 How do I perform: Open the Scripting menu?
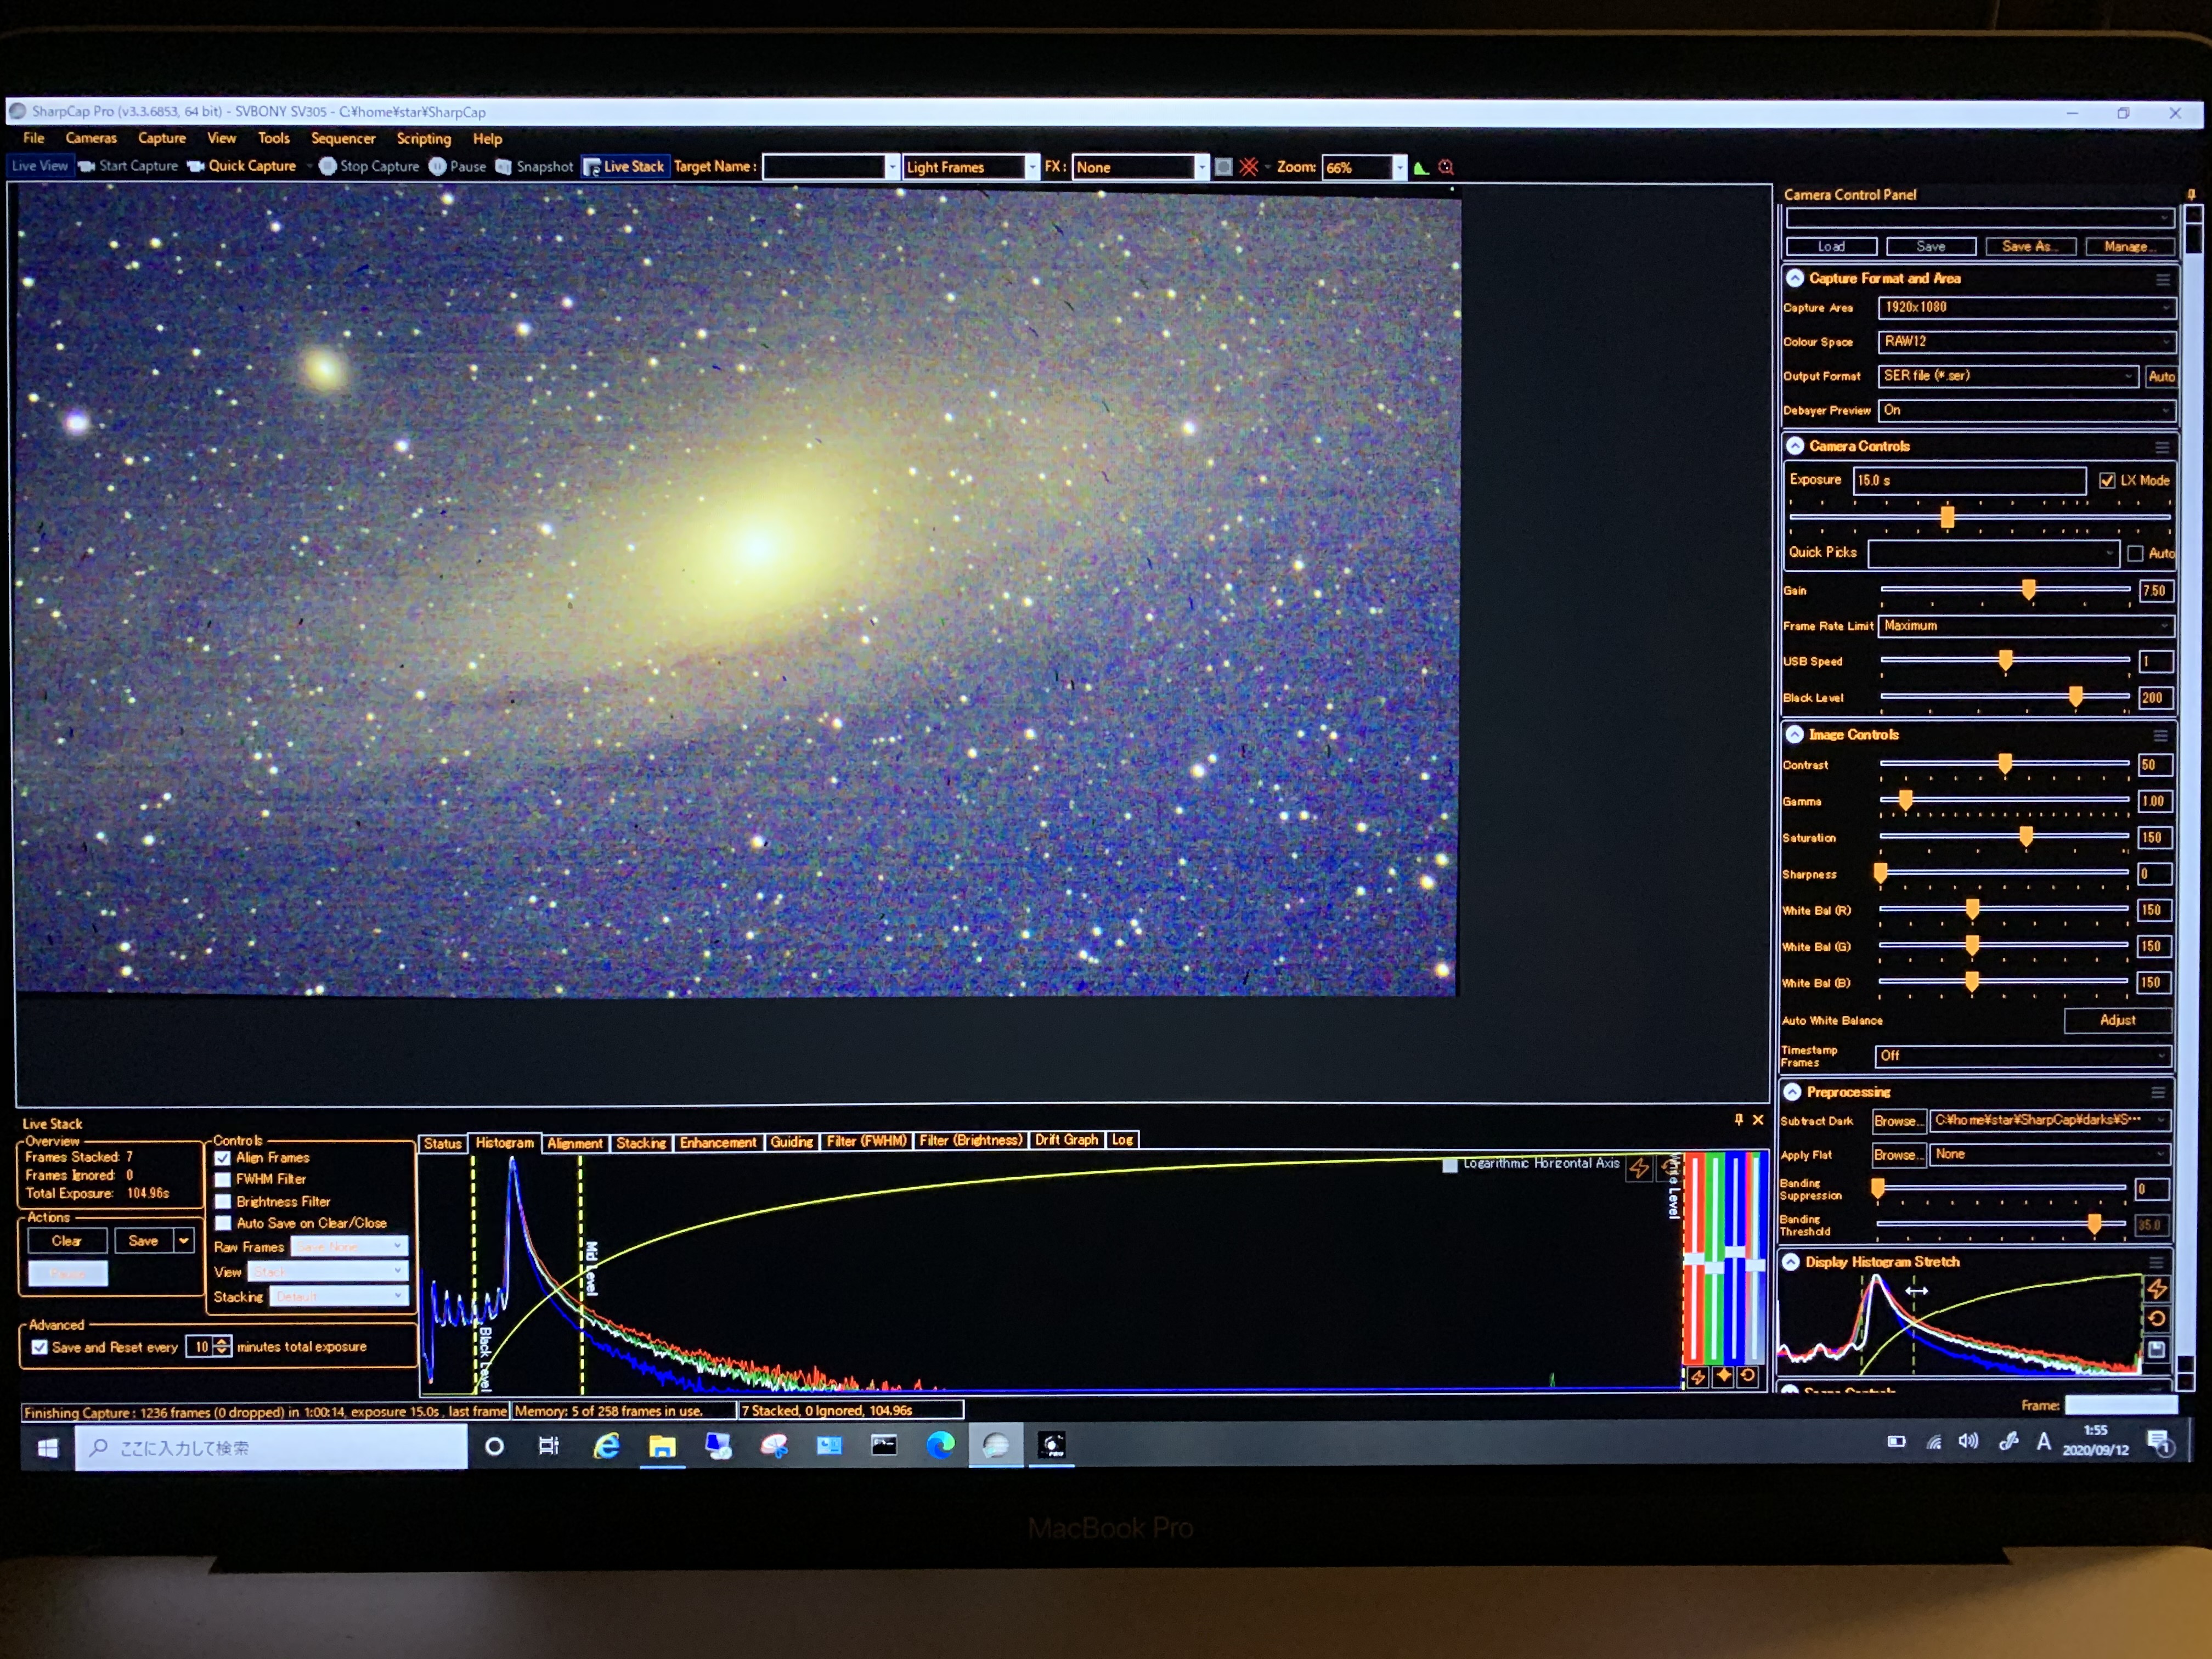424,139
